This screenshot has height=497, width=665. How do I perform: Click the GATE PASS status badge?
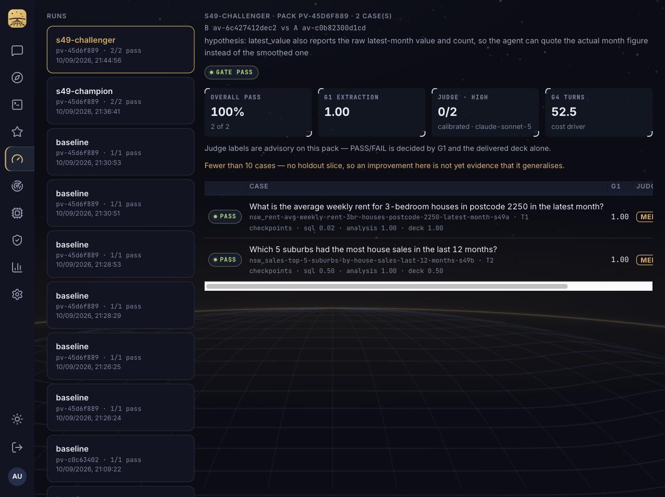pyautogui.click(x=231, y=72)
